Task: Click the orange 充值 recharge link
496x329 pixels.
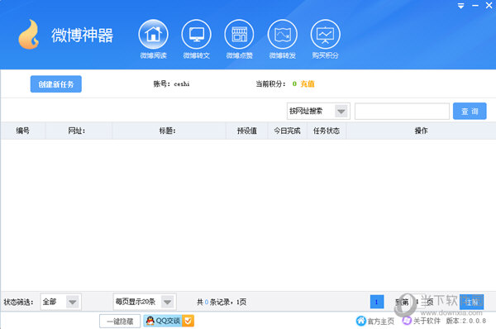Action: [308, 83]
